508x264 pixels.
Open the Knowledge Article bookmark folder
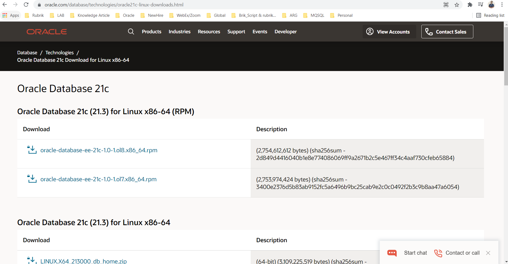90,15
